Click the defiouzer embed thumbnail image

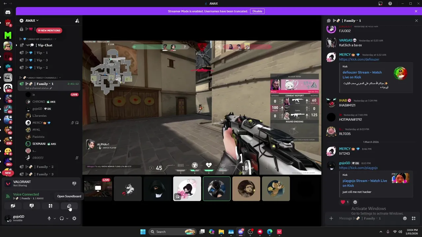click(x=401, y=73)
